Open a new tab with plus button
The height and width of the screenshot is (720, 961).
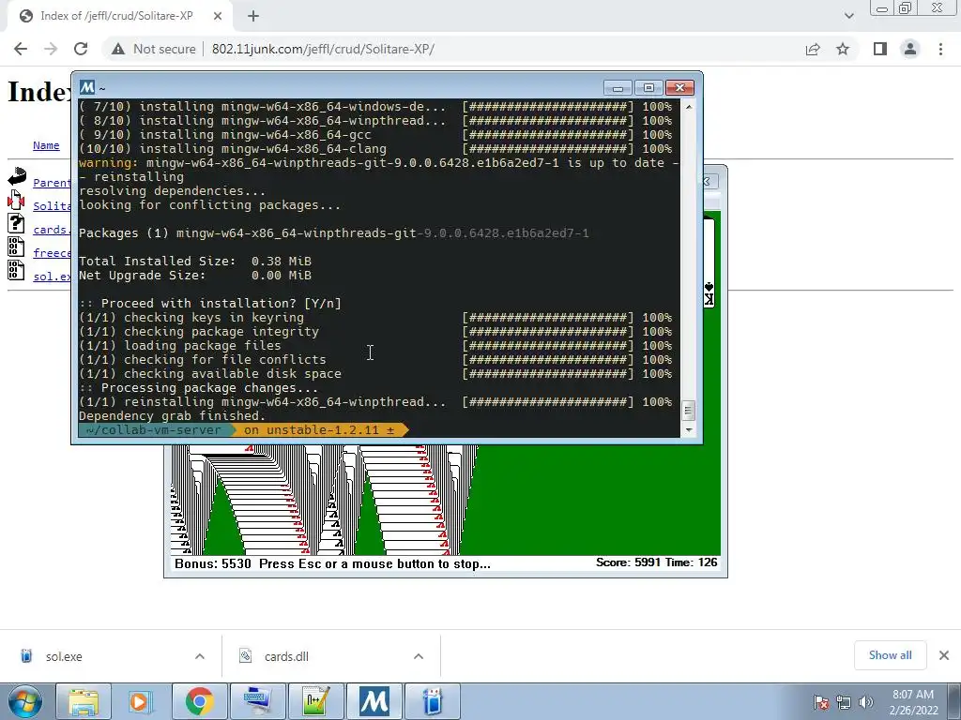[x=253, y=17]
